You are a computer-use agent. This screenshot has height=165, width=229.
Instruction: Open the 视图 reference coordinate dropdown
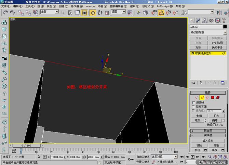pos(118,12)
